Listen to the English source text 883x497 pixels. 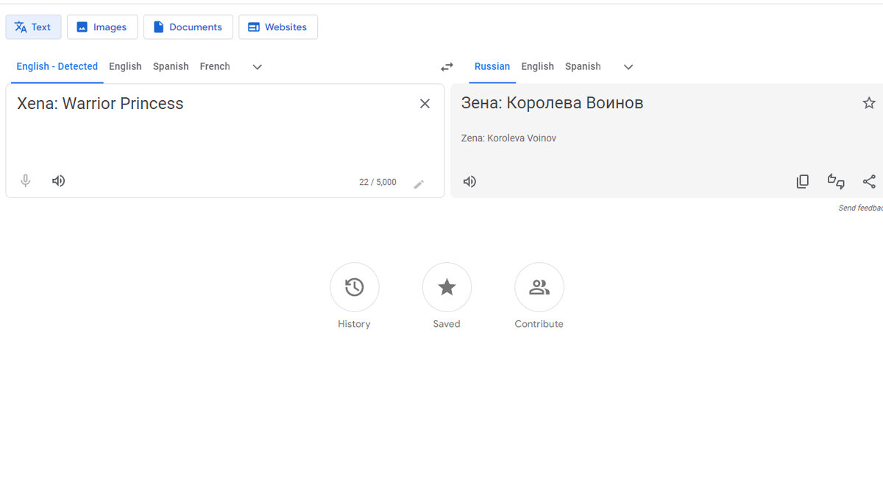tap(59, 181)
